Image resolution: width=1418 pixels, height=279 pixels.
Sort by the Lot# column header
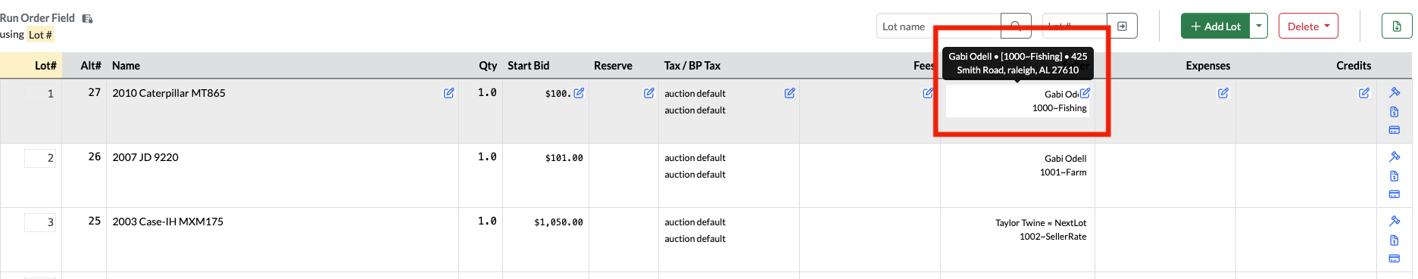[45, 66]
